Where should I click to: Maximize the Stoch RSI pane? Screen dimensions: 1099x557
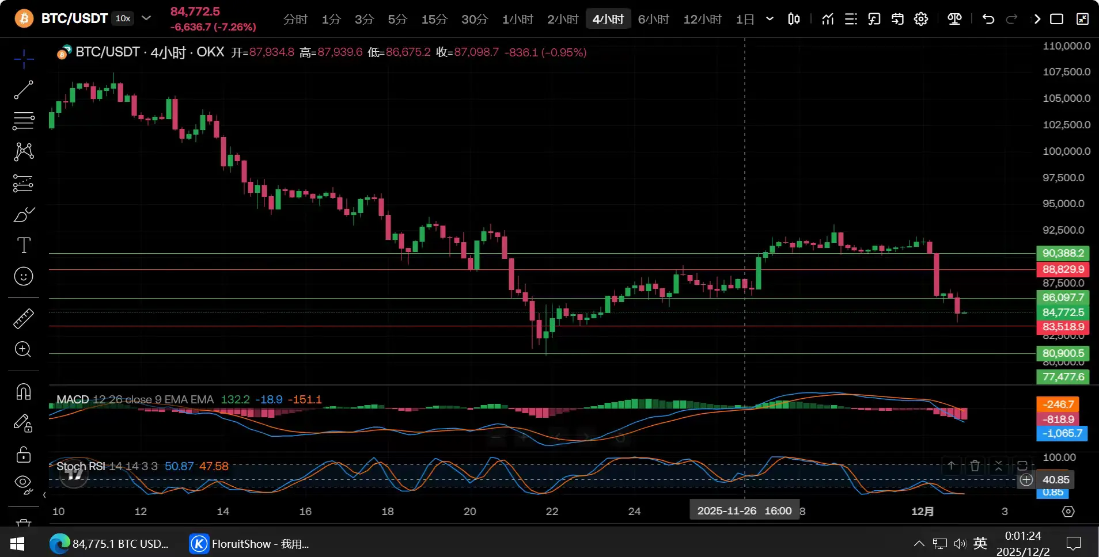tap(1022, 466)
